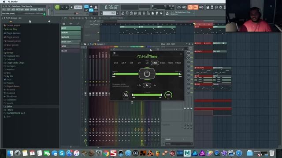Select the HI HATS pattern in the picker

click(x=71, y=37)
